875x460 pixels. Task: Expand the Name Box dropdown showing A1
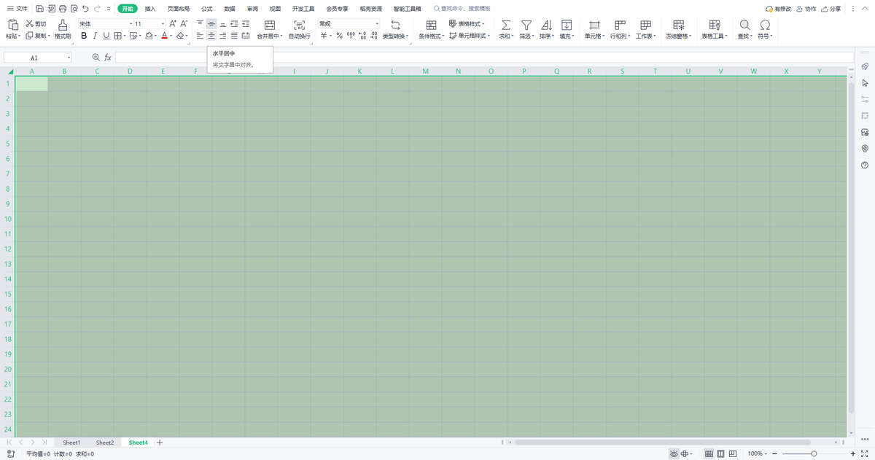(69, 57)
